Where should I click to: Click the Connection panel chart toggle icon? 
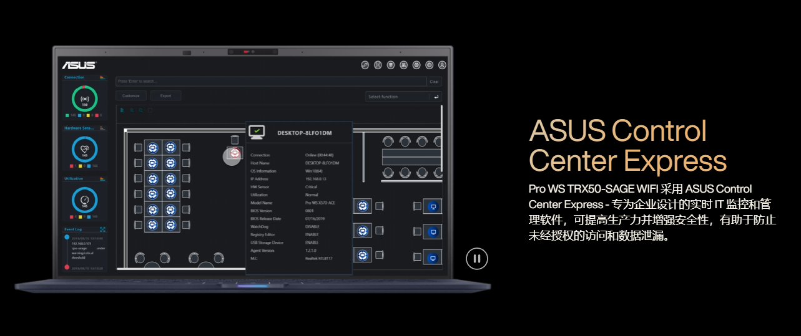[x=102, y=77]
